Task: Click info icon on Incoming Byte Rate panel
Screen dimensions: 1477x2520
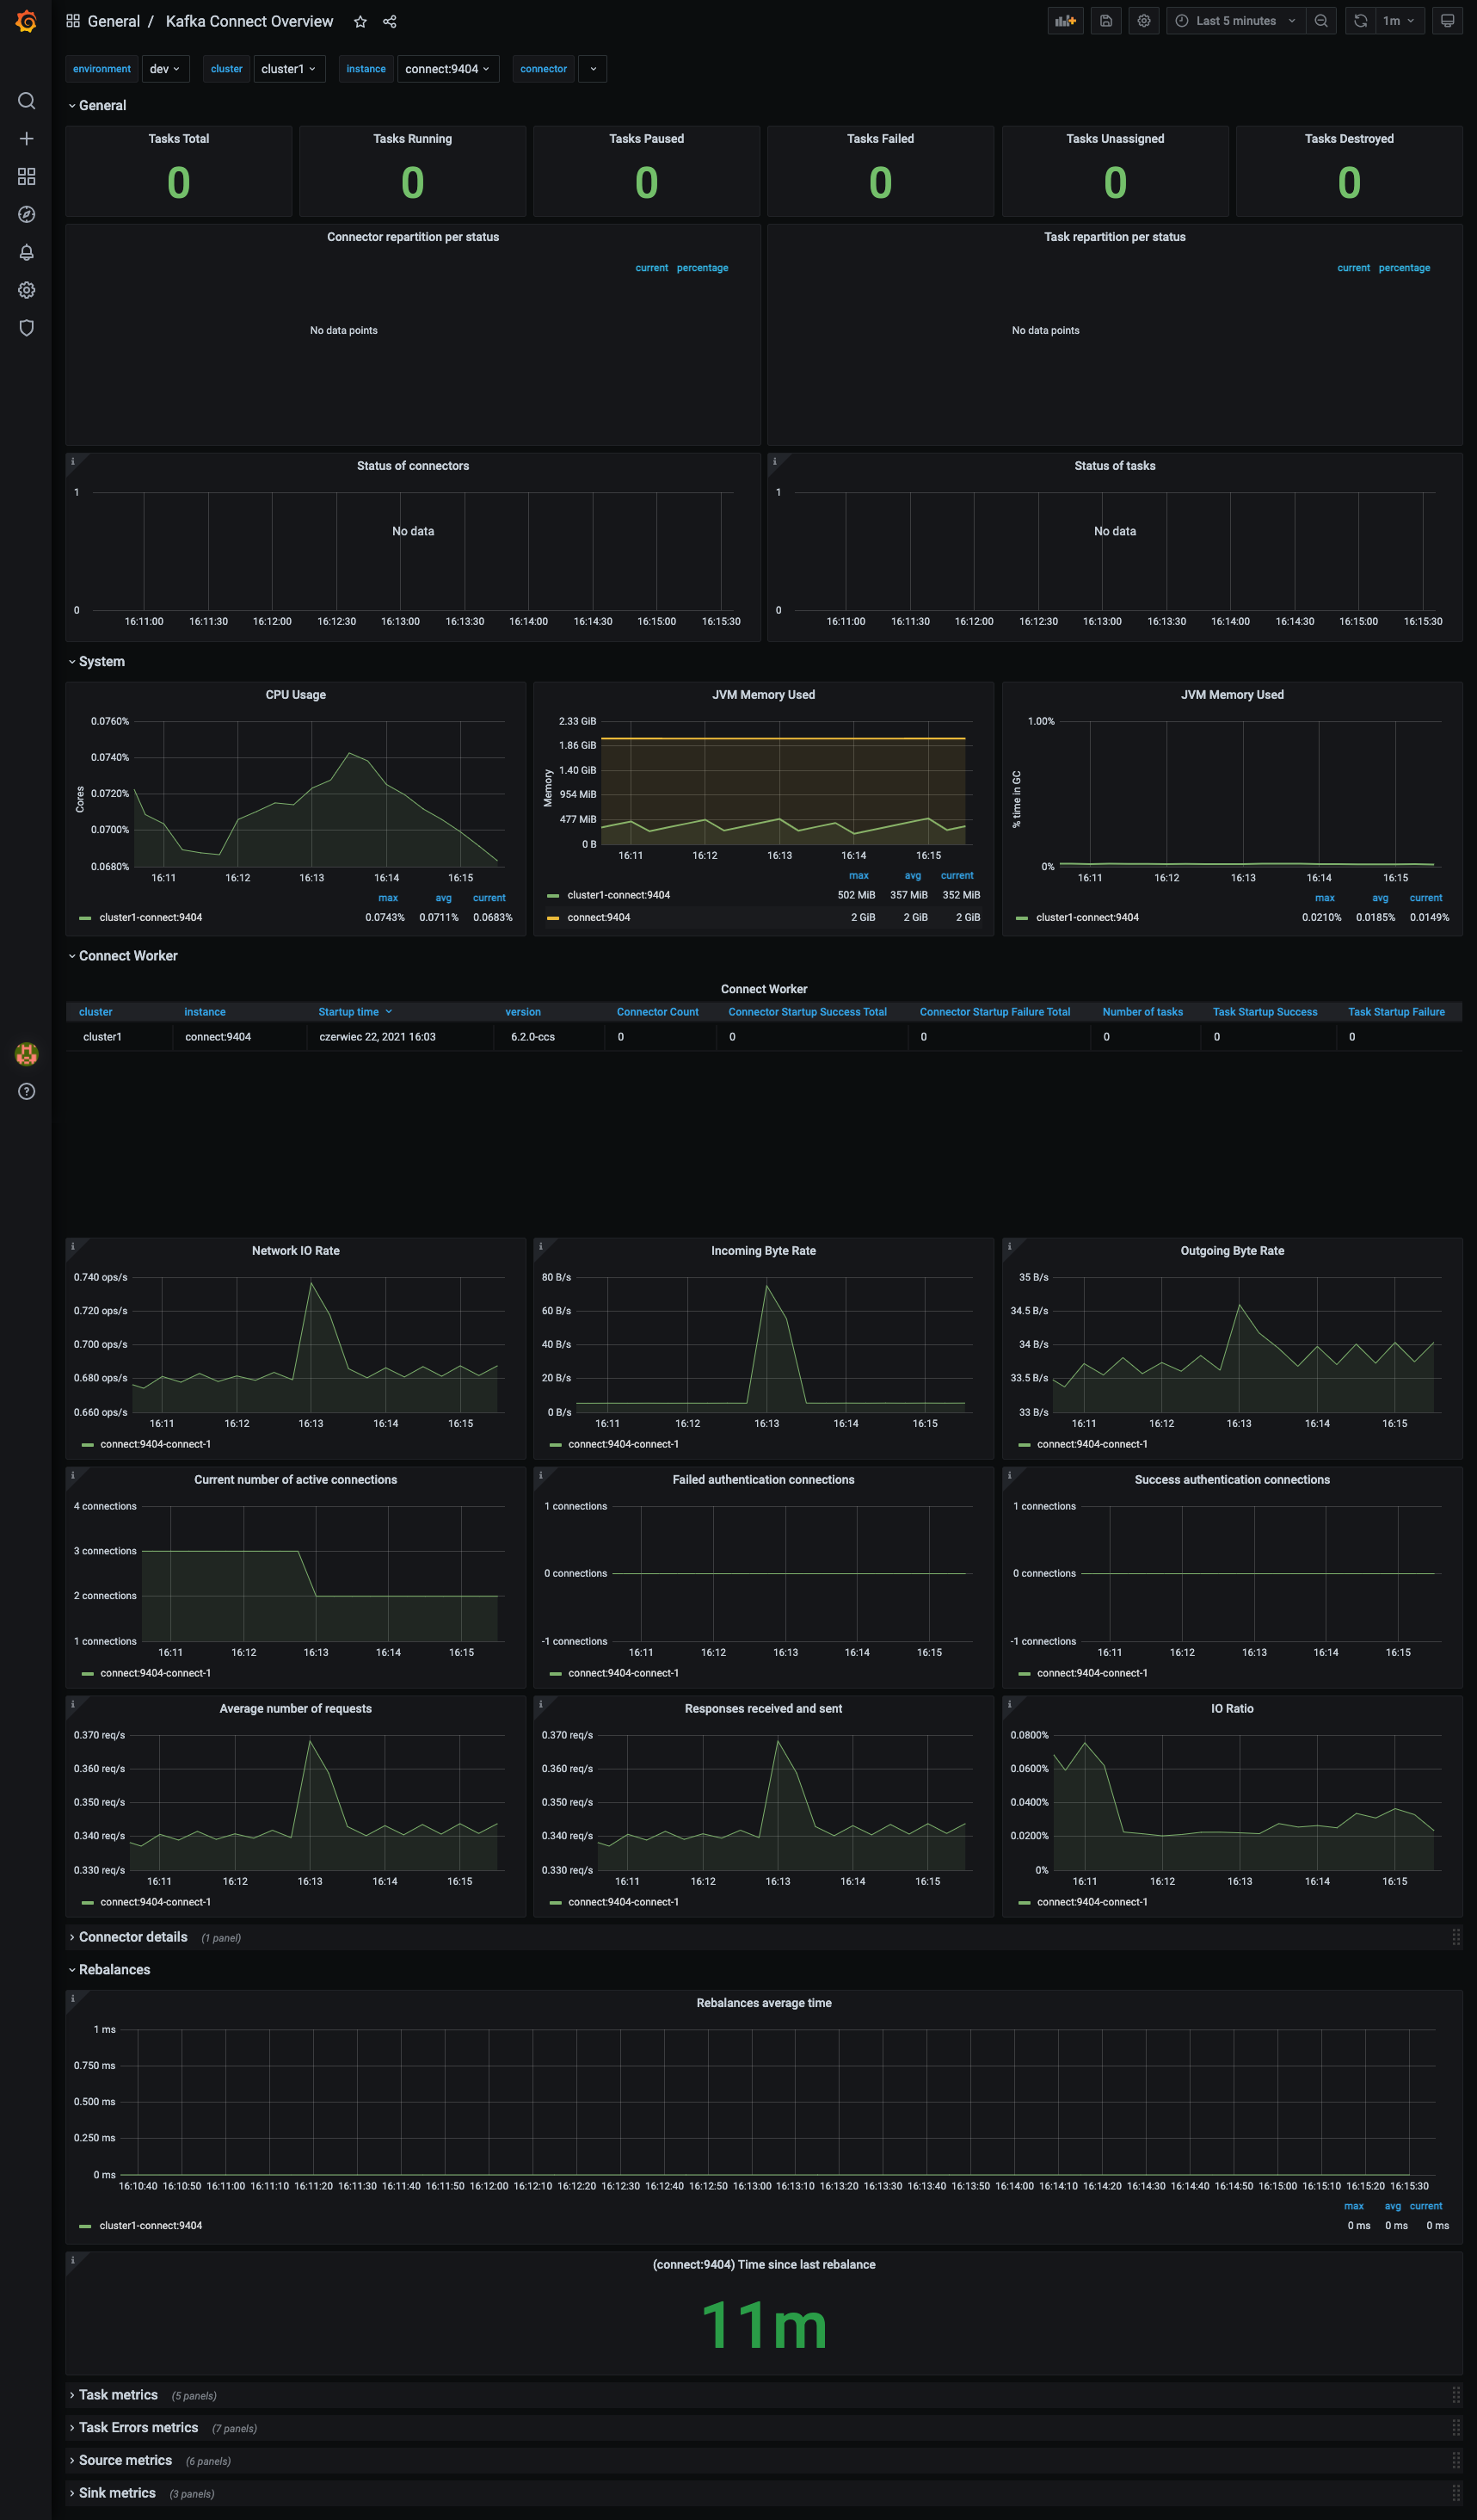Action: (540, 1246)
